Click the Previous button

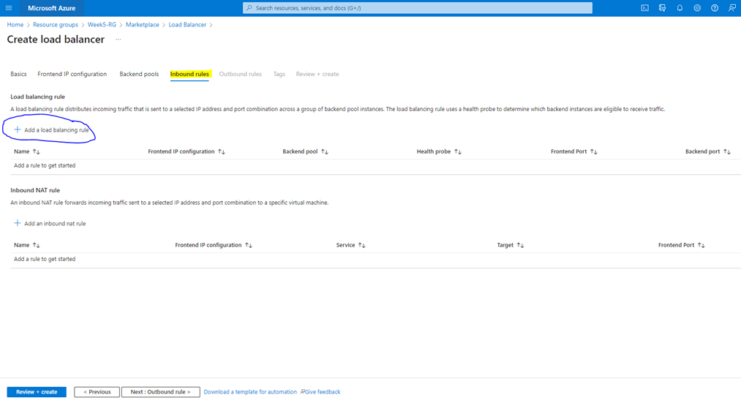pos(97,391)
